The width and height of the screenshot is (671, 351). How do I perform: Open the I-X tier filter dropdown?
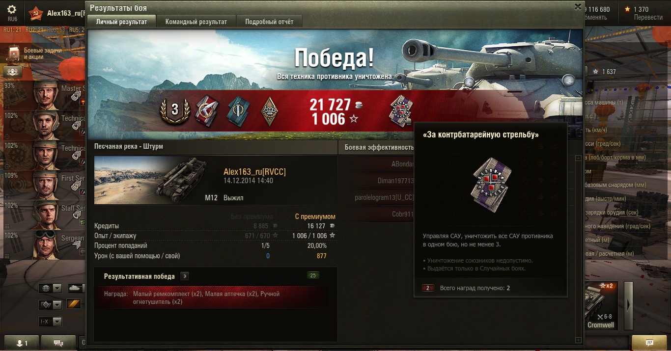click(x=51, y=322)
